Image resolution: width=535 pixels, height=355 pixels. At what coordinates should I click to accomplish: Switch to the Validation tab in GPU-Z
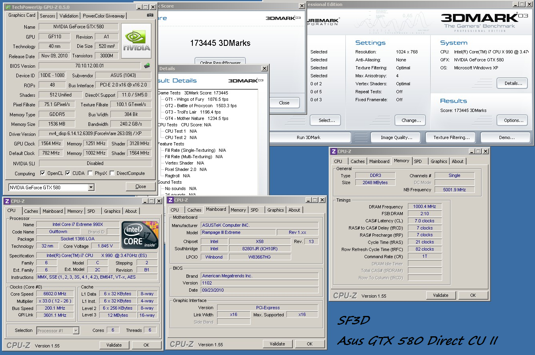pyautogui.click(x=69, y=16)
